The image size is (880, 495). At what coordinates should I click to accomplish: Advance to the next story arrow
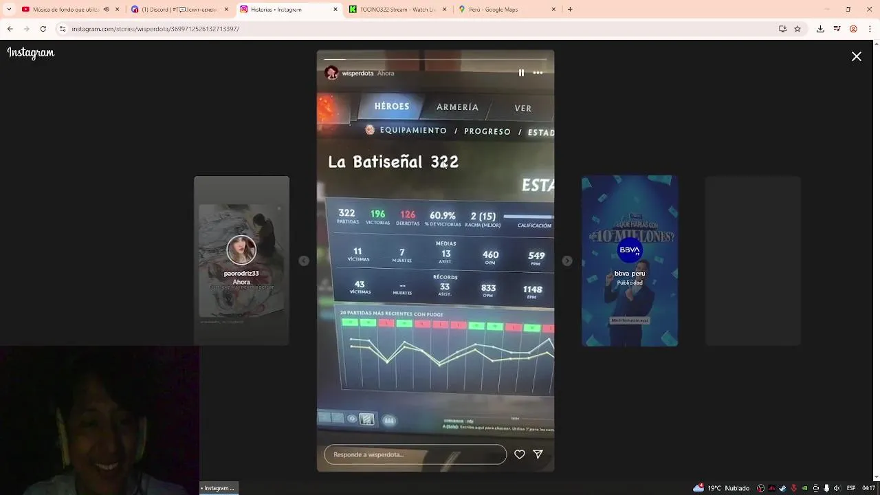tap(567, 261)
